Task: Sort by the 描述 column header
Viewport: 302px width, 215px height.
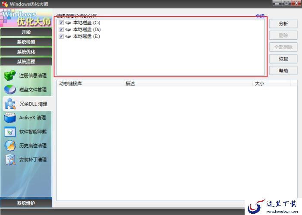Action: click(x=188, y=84)
